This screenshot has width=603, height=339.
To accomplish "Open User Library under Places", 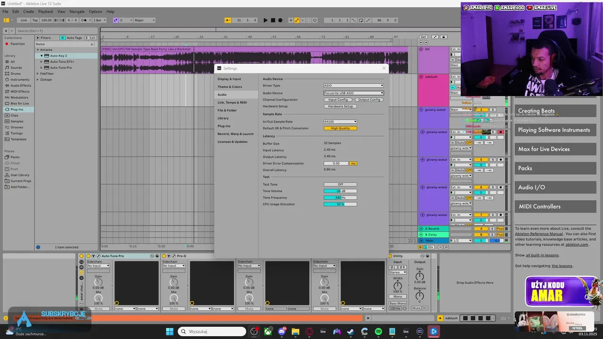I will click(20, 175).
